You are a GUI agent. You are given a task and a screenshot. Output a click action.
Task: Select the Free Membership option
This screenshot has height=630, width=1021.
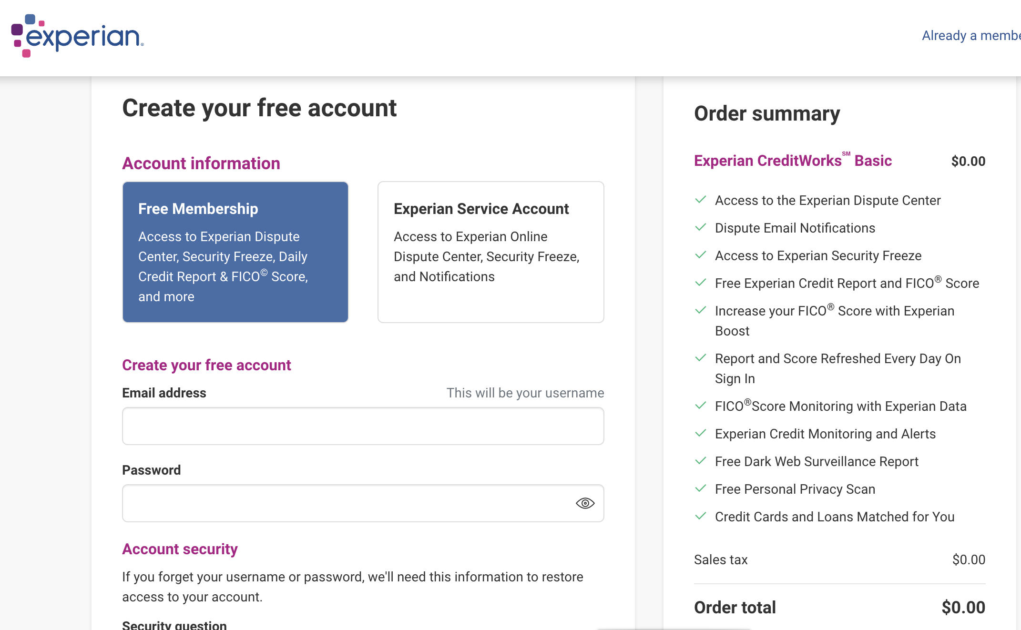click(235, 252)
